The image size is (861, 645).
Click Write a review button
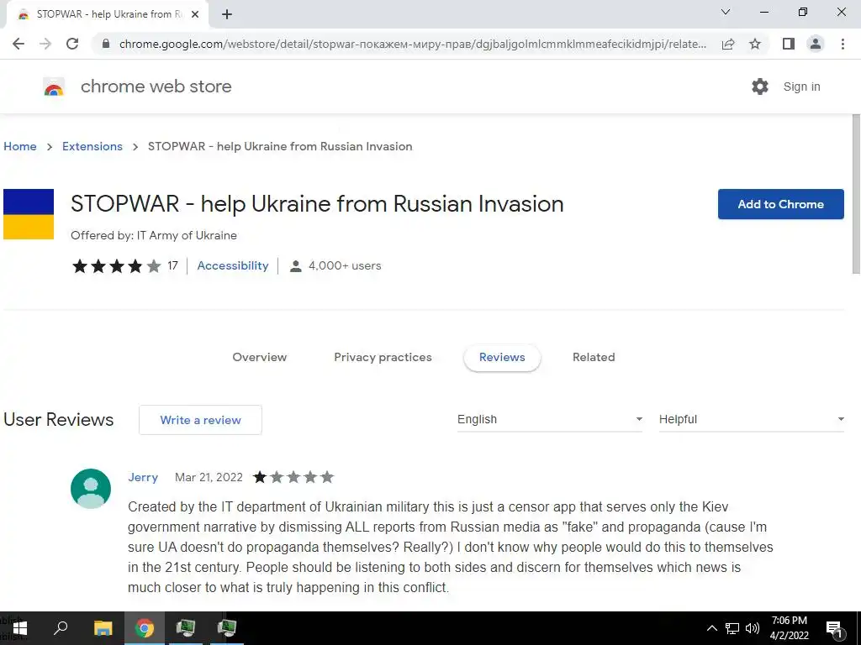click(200, 420)
